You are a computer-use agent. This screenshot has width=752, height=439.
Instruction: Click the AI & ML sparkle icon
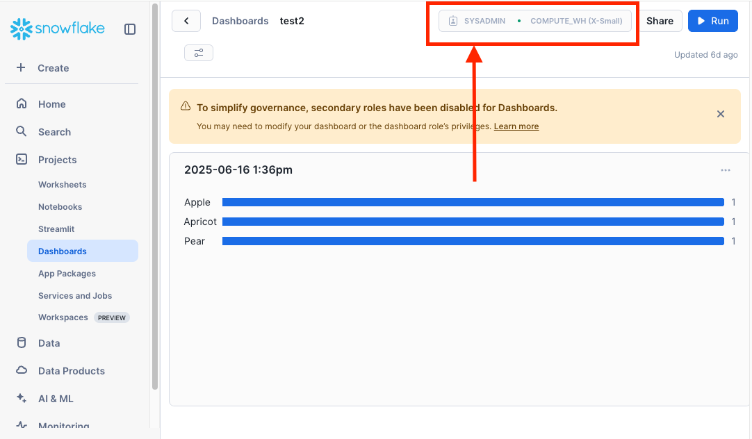pyautogui.click(x=22, y=398)
